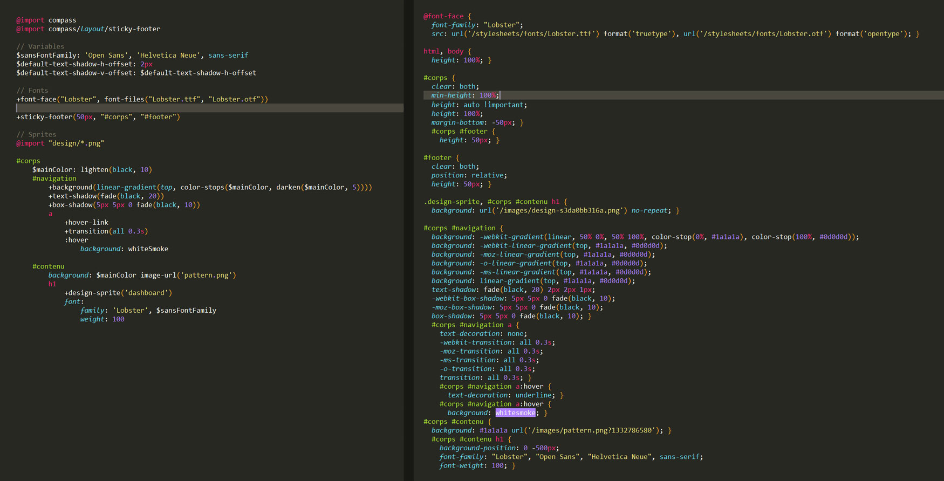944x481 pixels.
Task: Click 'height: auto !important;' line
Action: [479, 105]
